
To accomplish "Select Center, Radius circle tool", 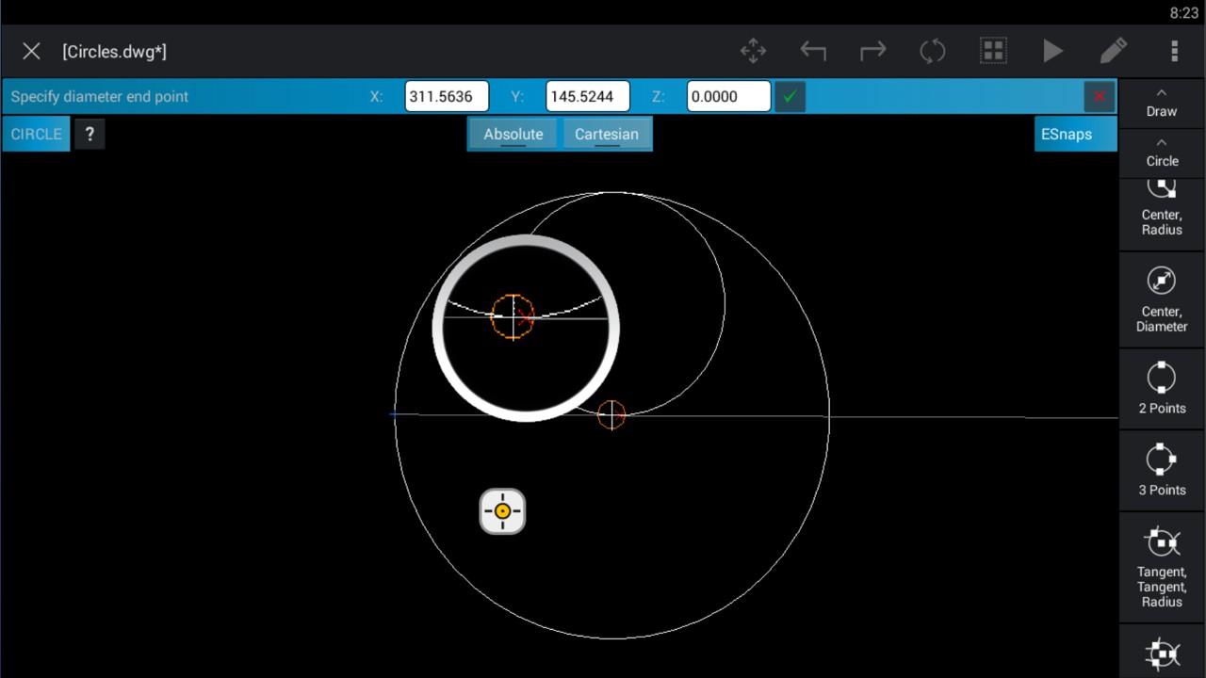I will pyautogui.click(x=1162, y=213).
